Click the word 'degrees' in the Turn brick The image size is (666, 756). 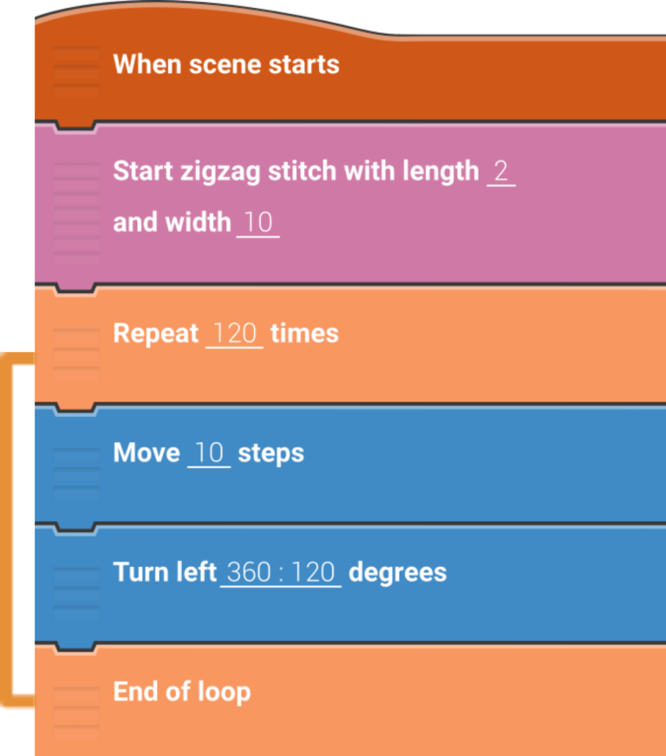point(397,572)
